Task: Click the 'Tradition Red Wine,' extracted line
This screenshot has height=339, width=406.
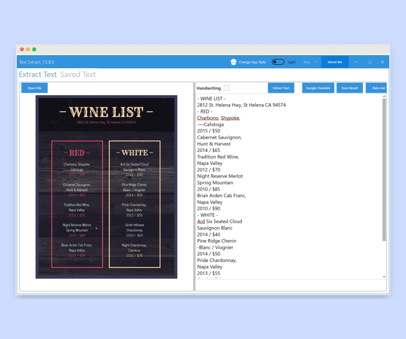Action: (x=218, y=157)
